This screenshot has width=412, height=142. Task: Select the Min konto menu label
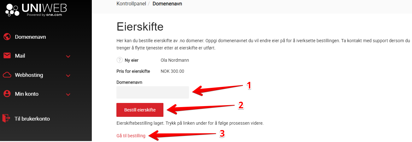[27, 94]
